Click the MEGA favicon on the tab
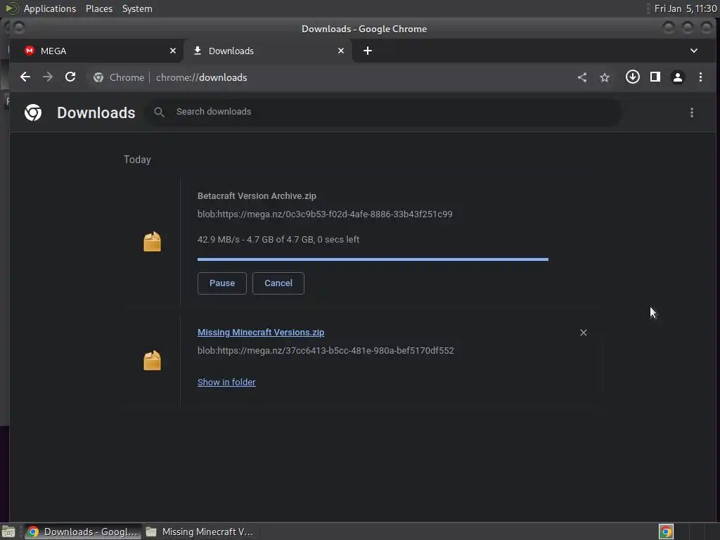 [x=30, y=51]
